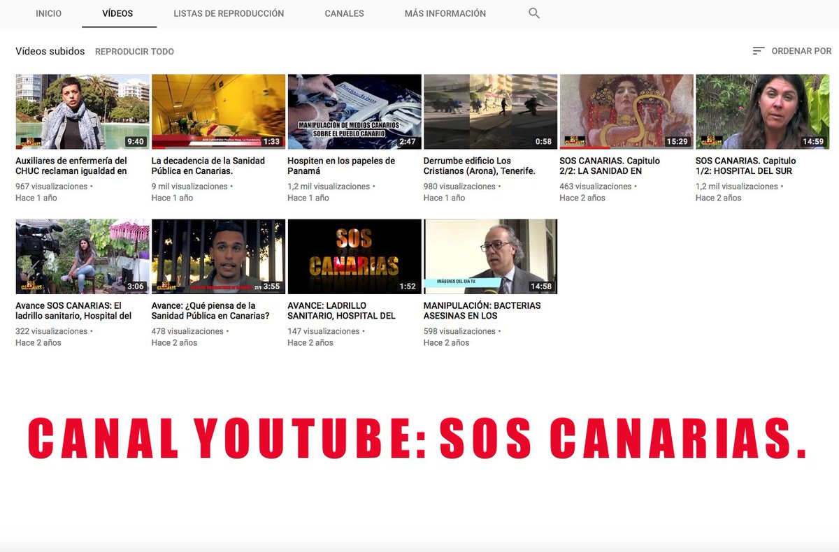This screenshot has width=839, height=552.
Task: Switch to the INICIO tab
Action: (x=49, y=13)
